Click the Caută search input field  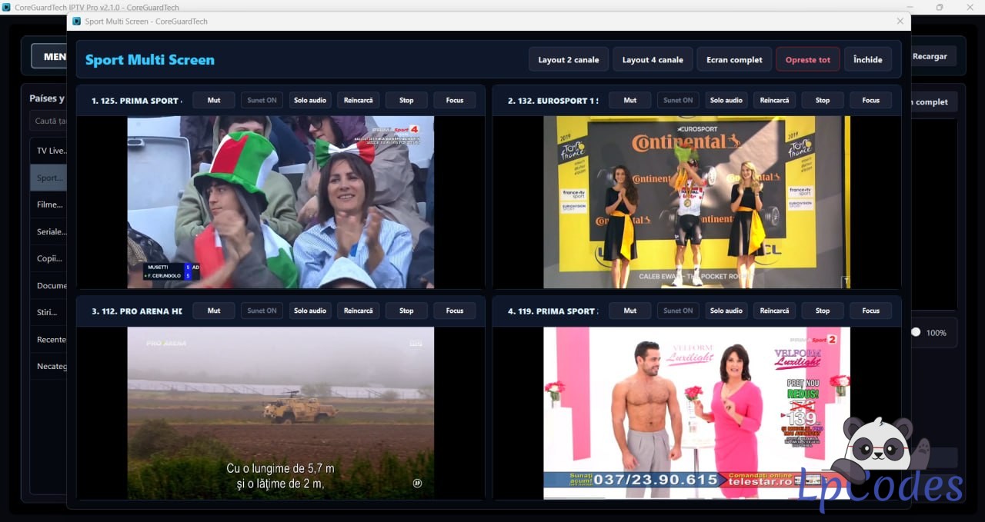click(x=49, y=121)
